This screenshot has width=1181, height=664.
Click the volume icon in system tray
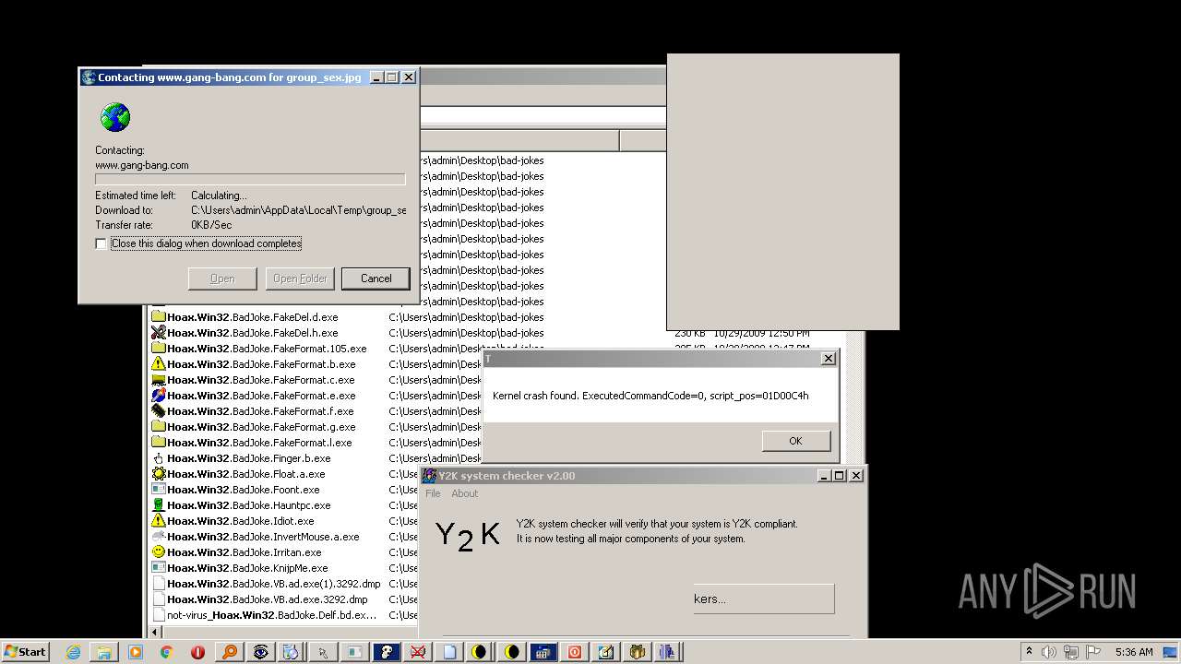1049,652
